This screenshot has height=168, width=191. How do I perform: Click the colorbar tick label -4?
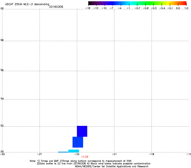tap(120, 8)
